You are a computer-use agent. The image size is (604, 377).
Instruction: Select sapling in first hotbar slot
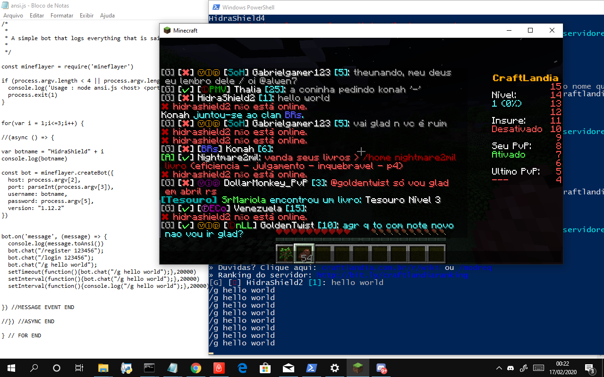pos(285,254)
